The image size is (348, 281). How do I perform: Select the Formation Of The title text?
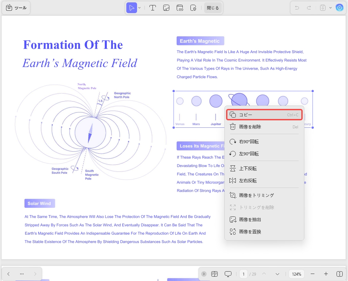pyautogui.click(x=73, y=45)
